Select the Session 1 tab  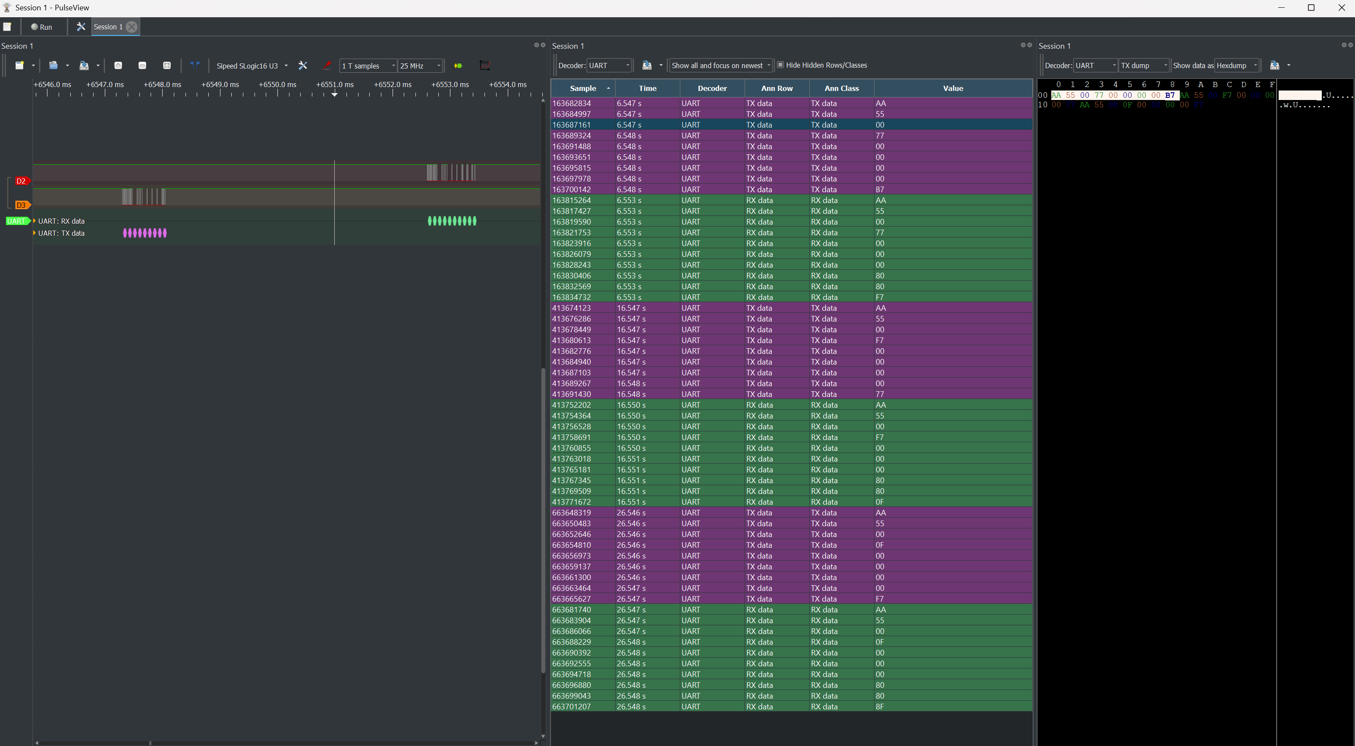point(108,27)
